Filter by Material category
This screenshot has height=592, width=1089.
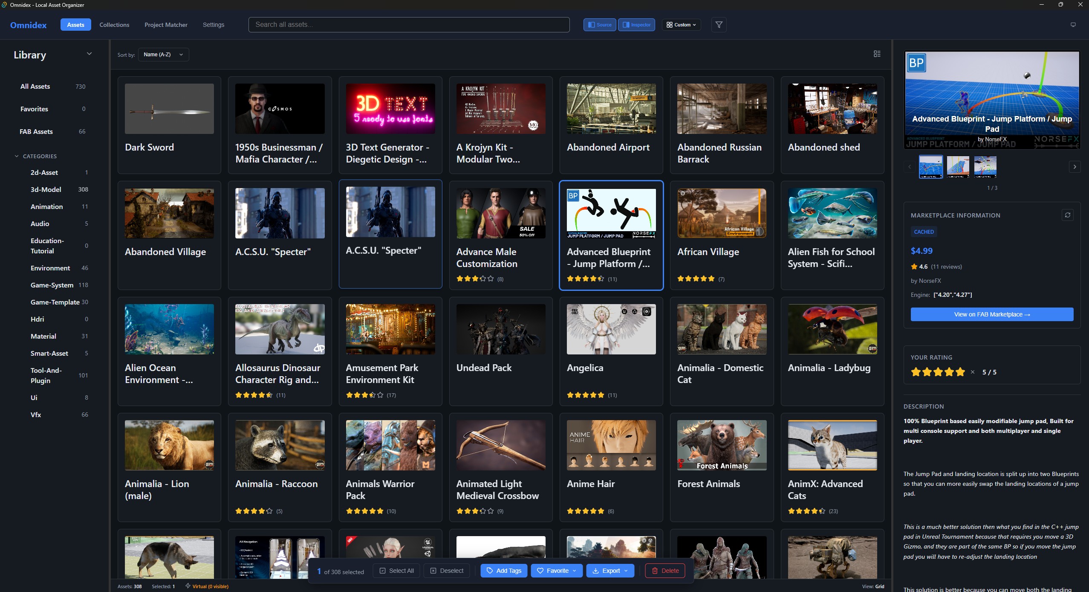(x=59, y=336)
